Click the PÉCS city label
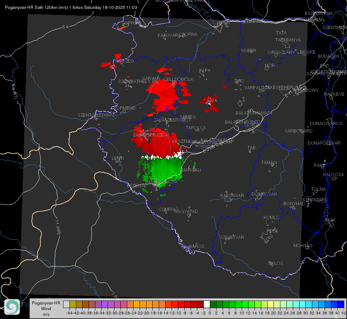Image resolution: width=347 pixels, height=319 pixels. tap(272, 231)
